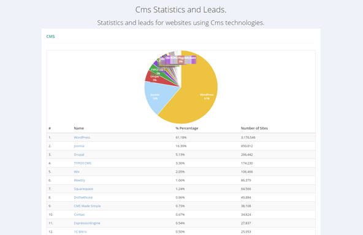Click the 0.50% percentage cell
Viewport: 363px width, 235px height.
click(180, 232)
